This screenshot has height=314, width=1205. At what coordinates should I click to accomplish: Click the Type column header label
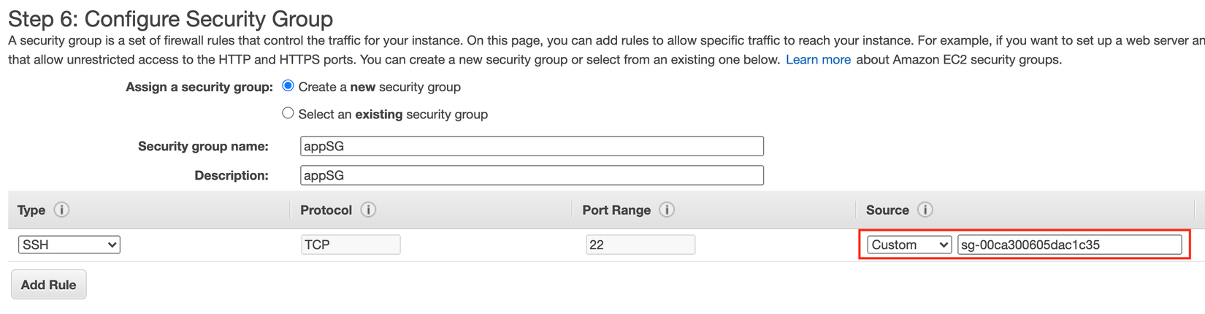pos(31,210)
